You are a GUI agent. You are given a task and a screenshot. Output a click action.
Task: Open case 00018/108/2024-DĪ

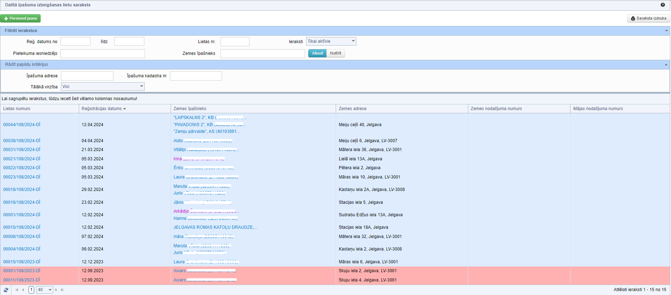(x=22, y=190)
